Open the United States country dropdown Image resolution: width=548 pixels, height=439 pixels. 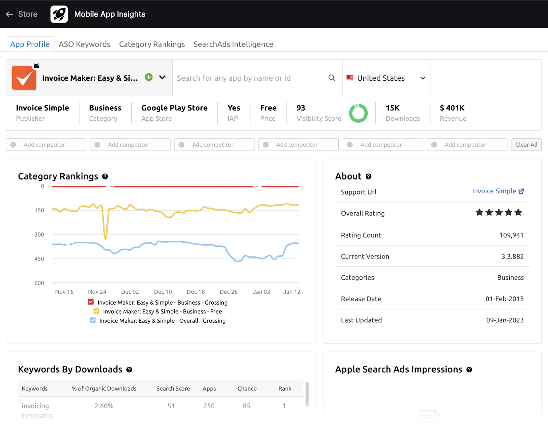click(x=386, y=78)
